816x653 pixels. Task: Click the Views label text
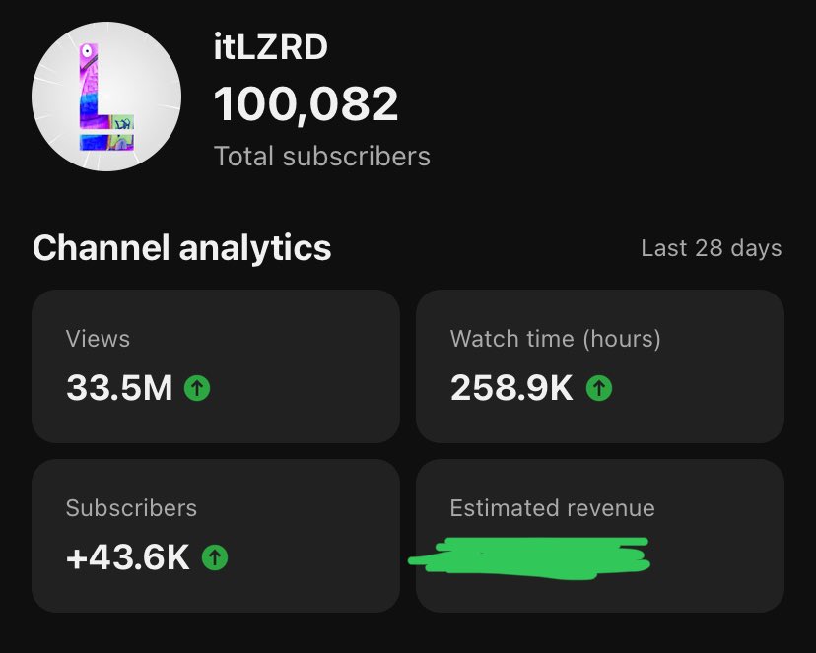[x=98, y=339]
